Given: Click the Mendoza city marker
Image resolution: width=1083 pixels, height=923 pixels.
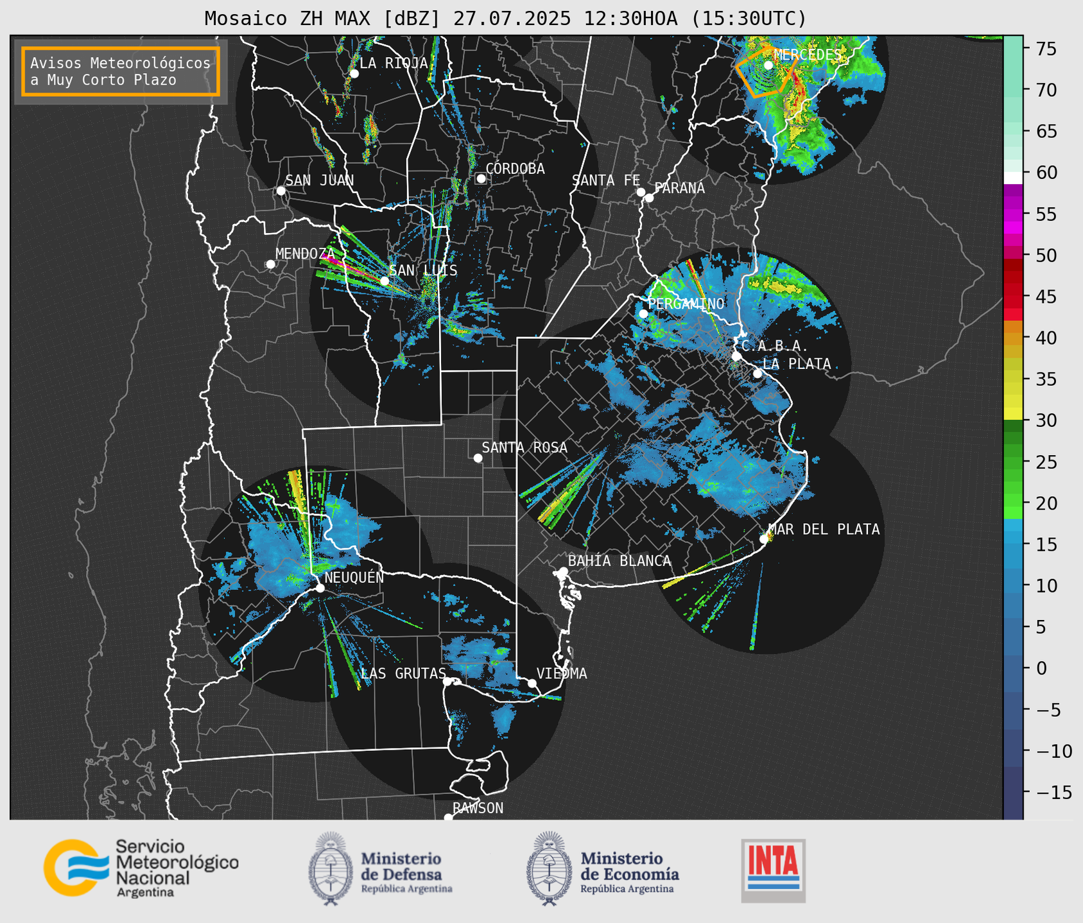Looking at the screenshot, I should click(270, 264).
